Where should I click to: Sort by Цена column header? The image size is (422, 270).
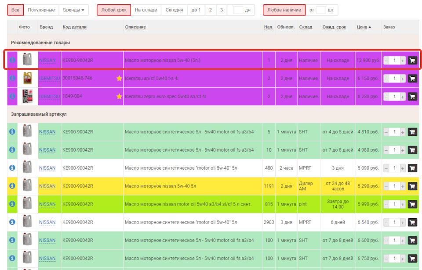(362, 27)
